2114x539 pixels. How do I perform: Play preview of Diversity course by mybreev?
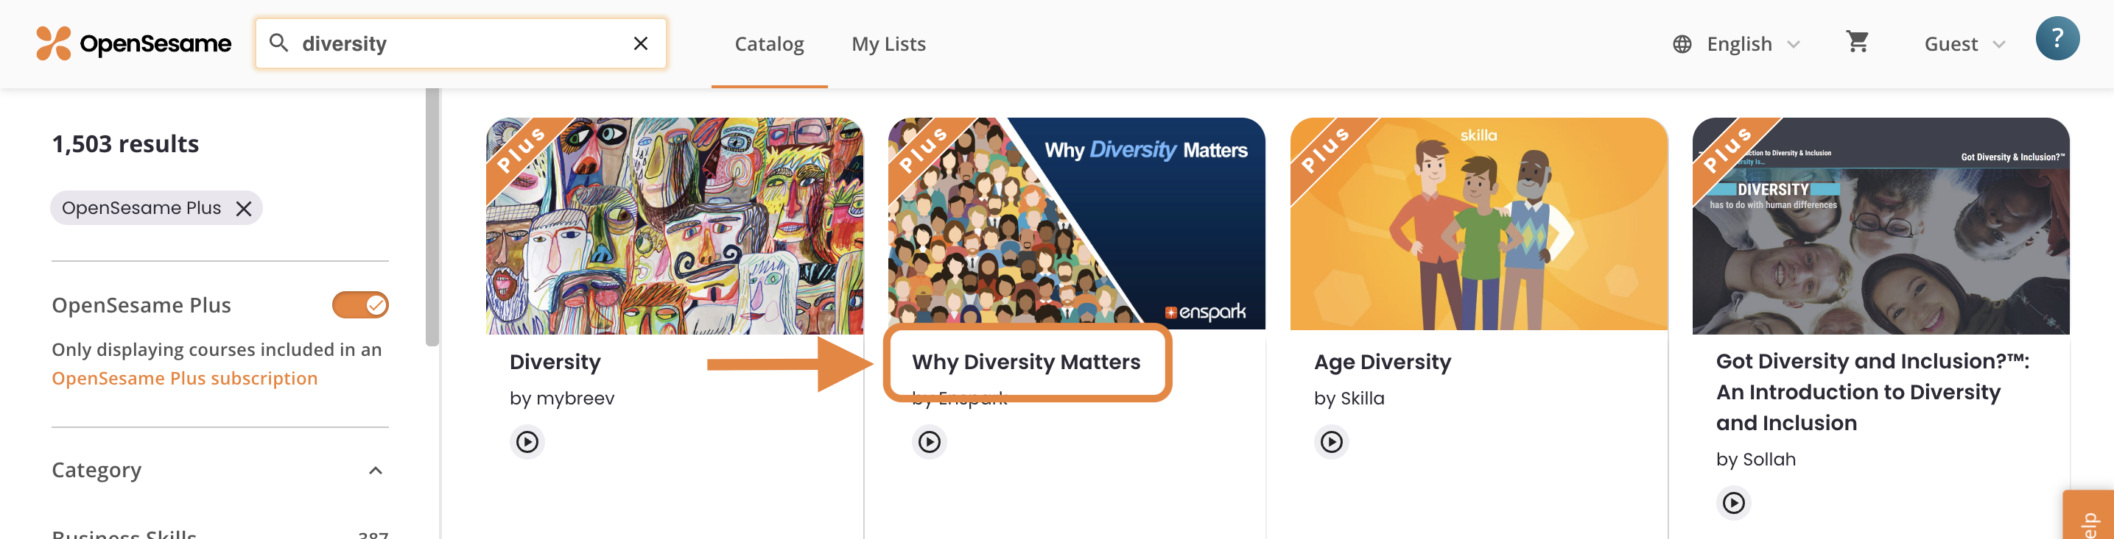pyautogui.click(x=527, y=443)
